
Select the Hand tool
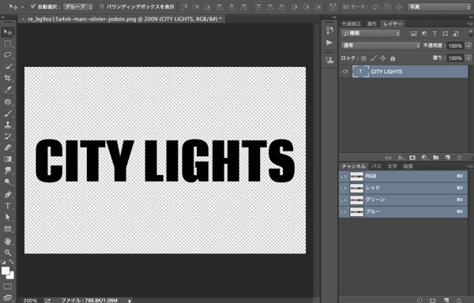(x=8, y=241)
